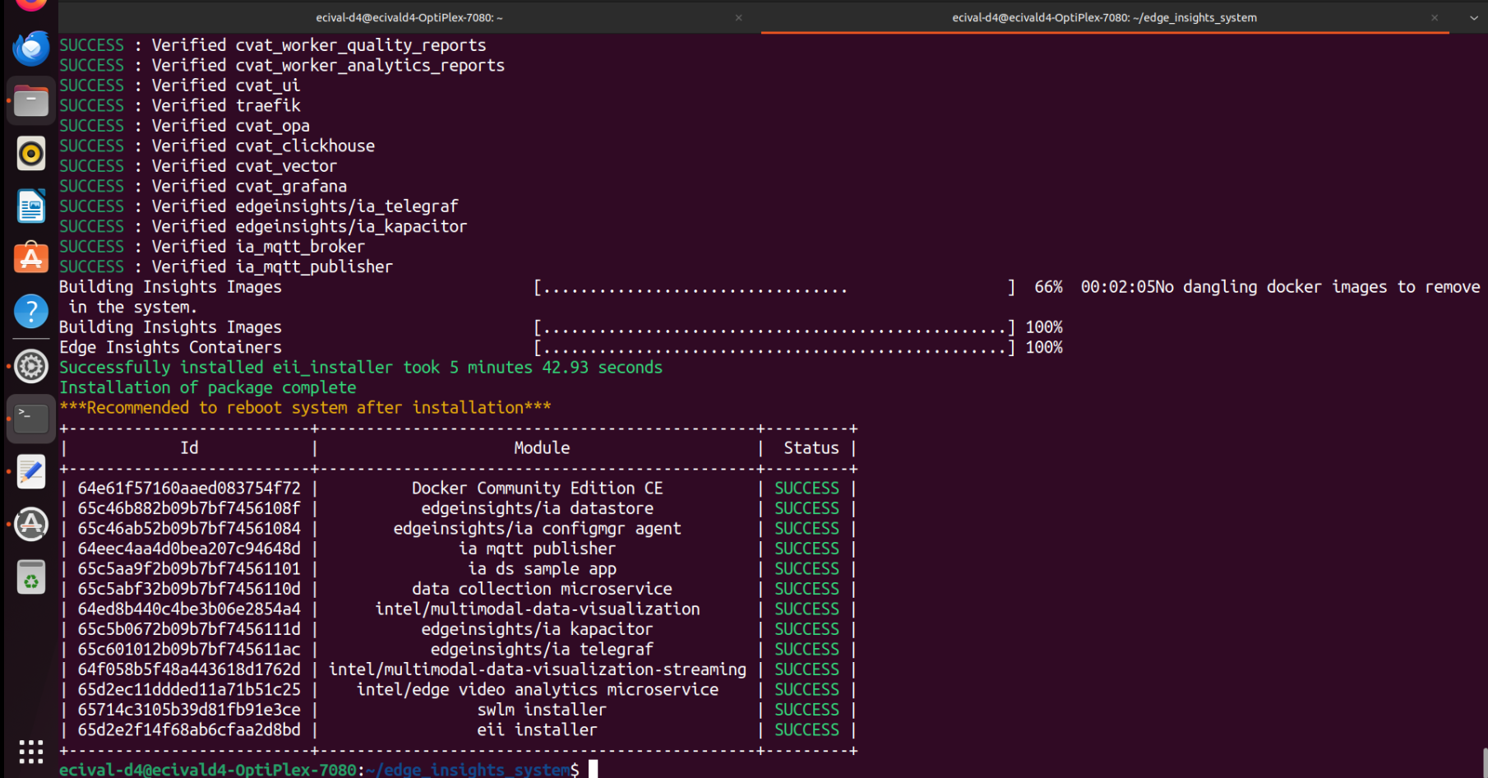Click the 66% progress value
This screenshot has width=1488, height=778.
coord(1048,287)
